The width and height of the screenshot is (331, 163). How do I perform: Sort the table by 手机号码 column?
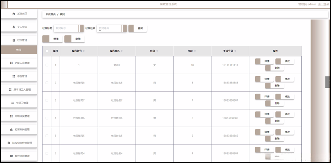235,51
